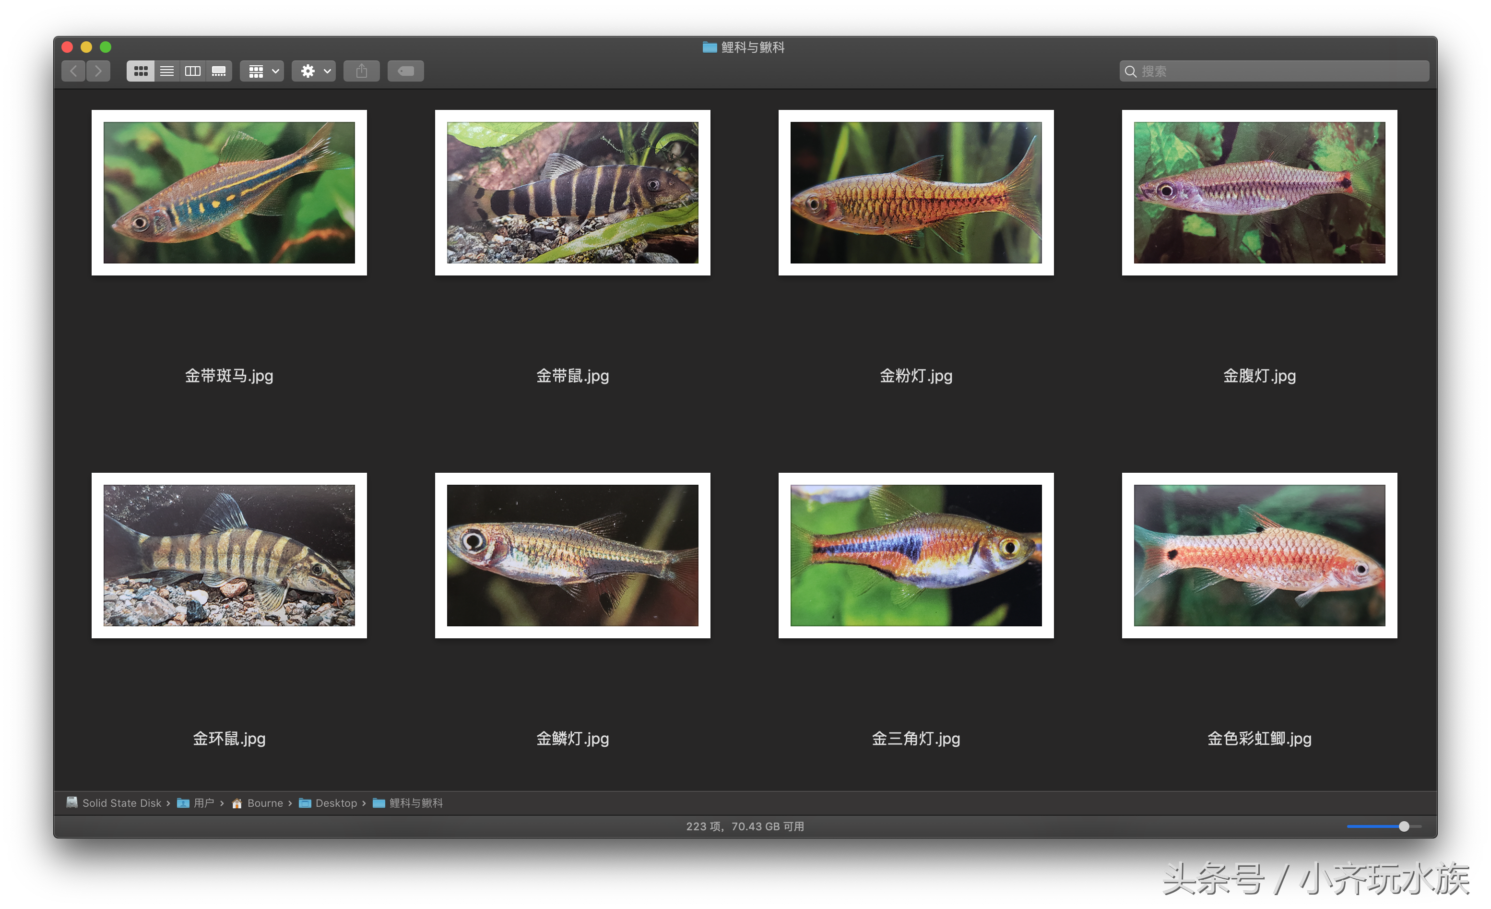Screen dimensions: 1491x909
Task: Click the window title 鲤科与鳅科
Action: click(753, 47)
